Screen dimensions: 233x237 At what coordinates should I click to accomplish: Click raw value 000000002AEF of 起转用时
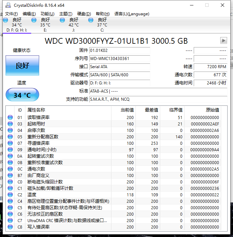(205, 124)
